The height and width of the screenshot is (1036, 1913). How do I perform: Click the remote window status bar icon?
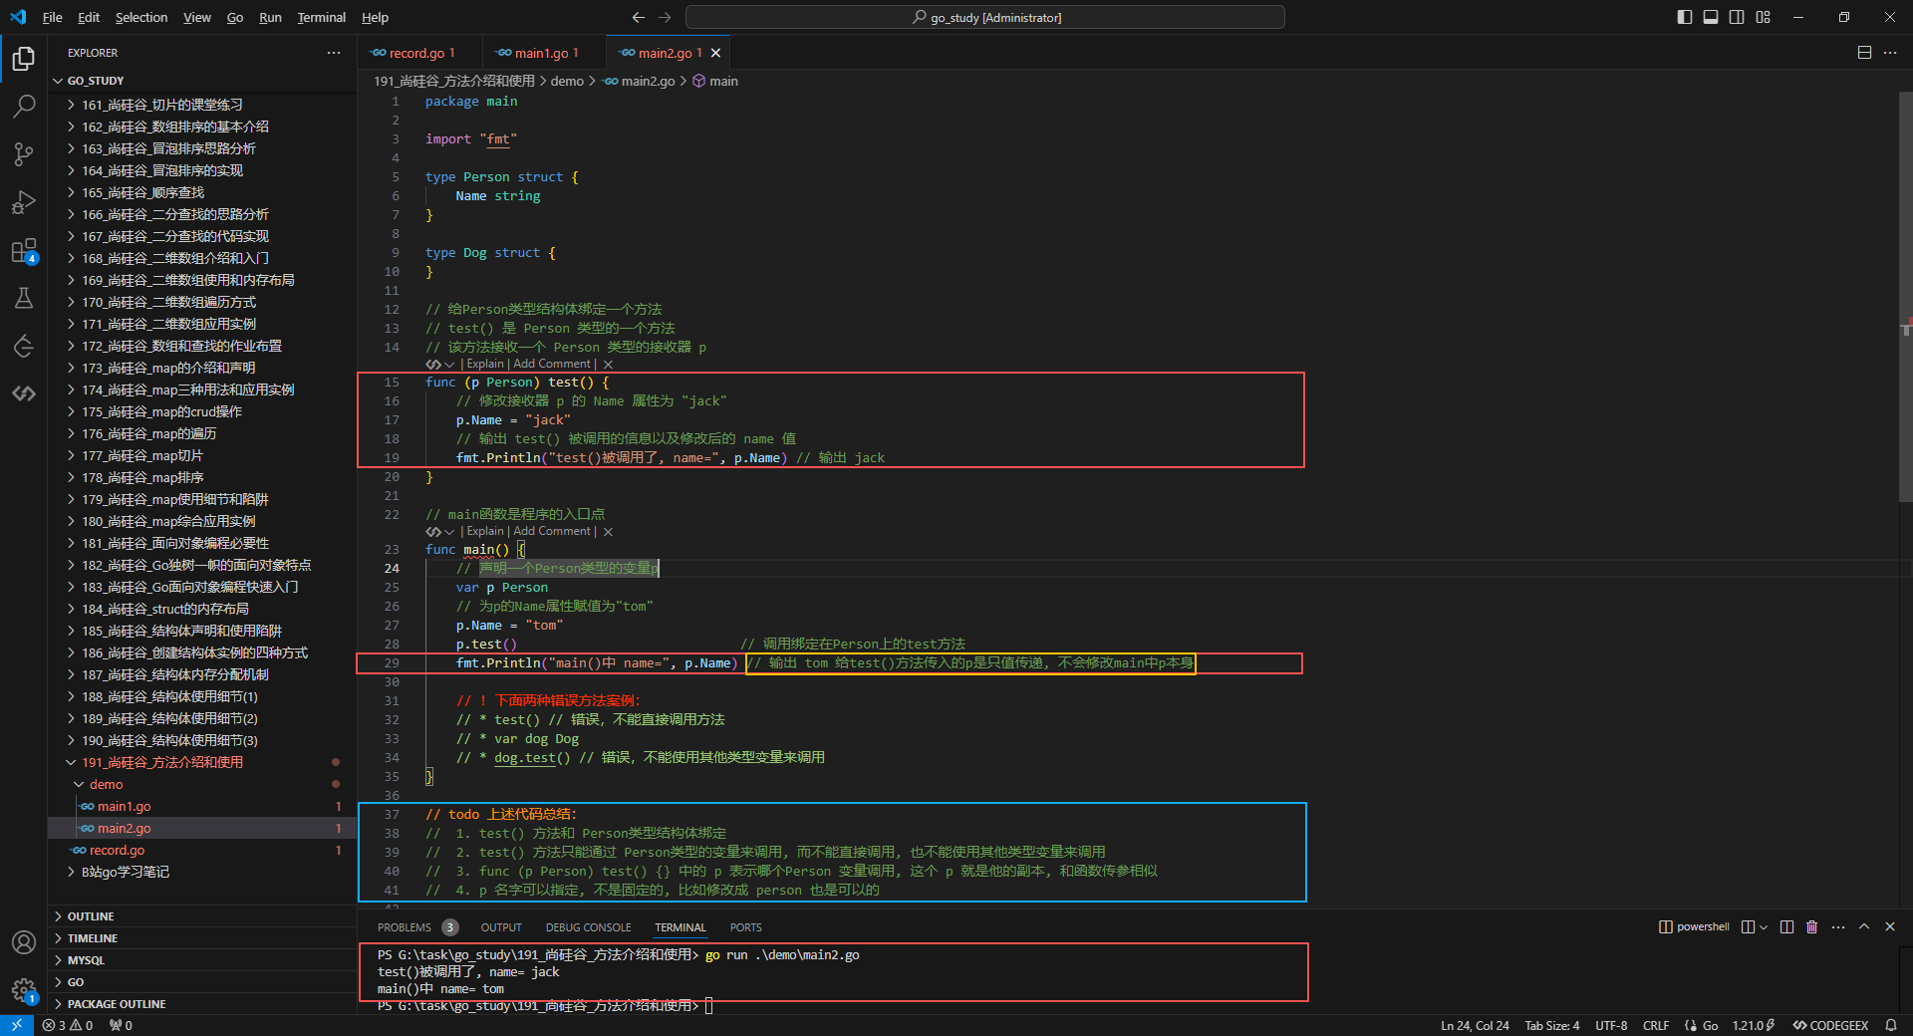(x=16, y=1025)
